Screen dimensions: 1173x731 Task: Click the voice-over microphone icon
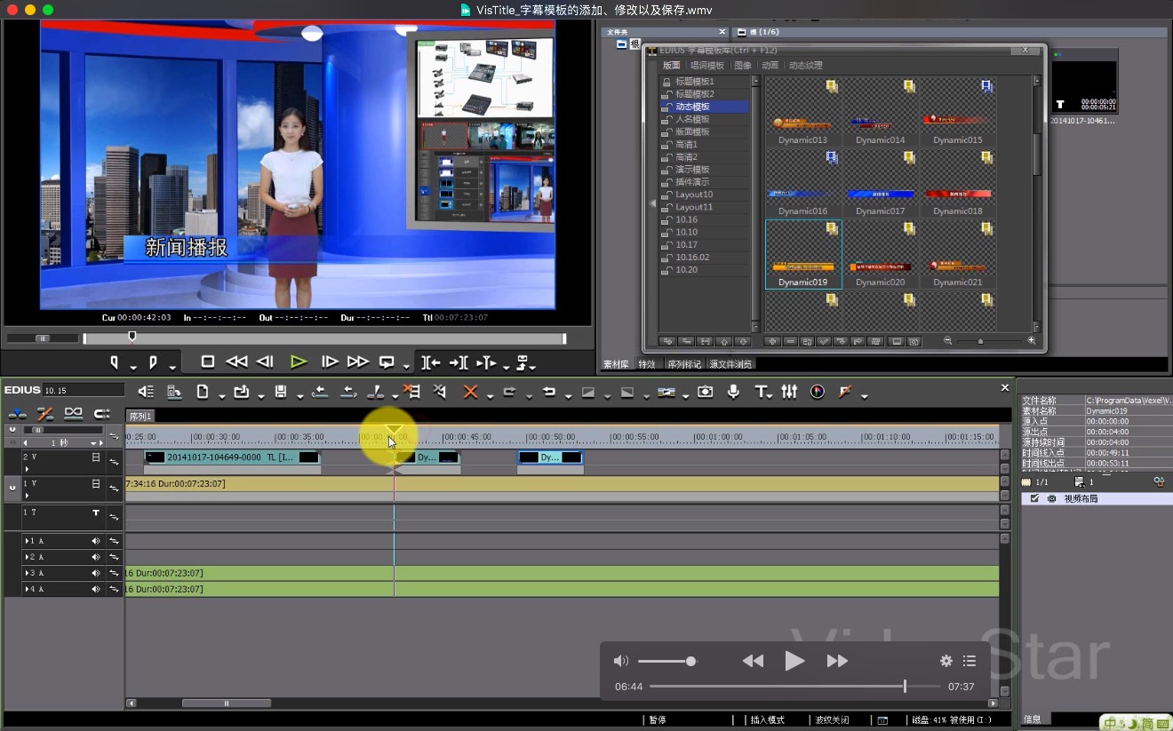tap(733, 392)
